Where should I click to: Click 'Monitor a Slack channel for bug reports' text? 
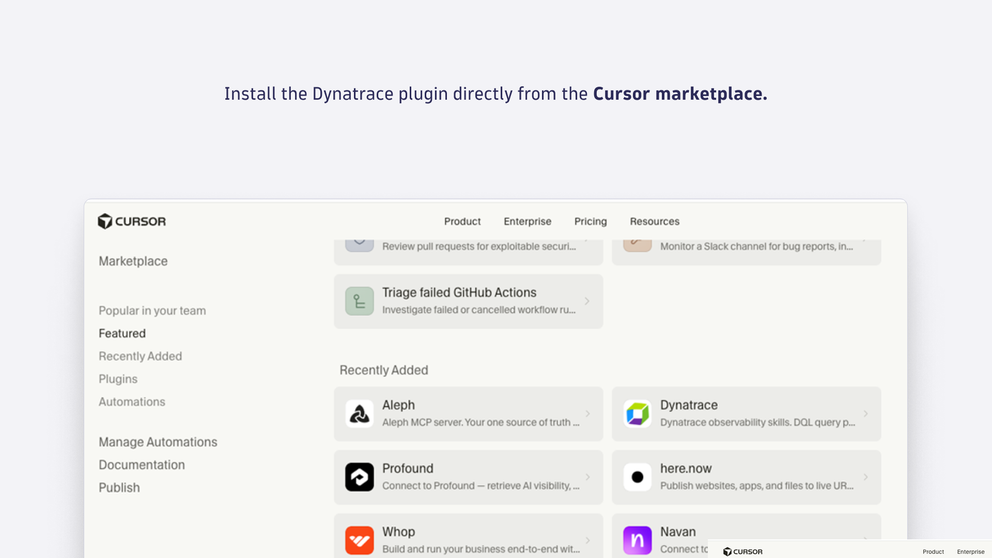coord(756,246)
